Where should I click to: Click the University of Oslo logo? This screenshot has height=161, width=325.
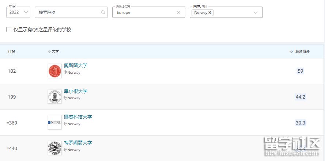click(x=54, y=71)
